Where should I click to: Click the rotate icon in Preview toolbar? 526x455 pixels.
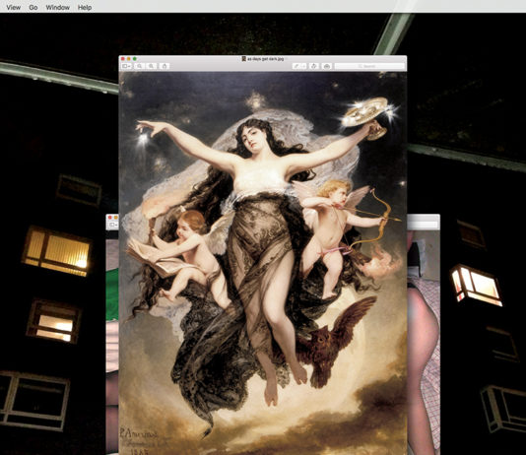click(314, 66)
